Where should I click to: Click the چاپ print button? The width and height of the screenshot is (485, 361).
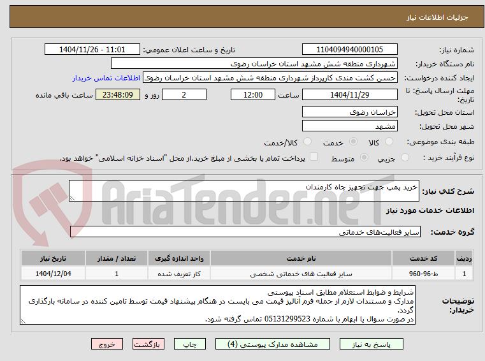pos(190,344)
